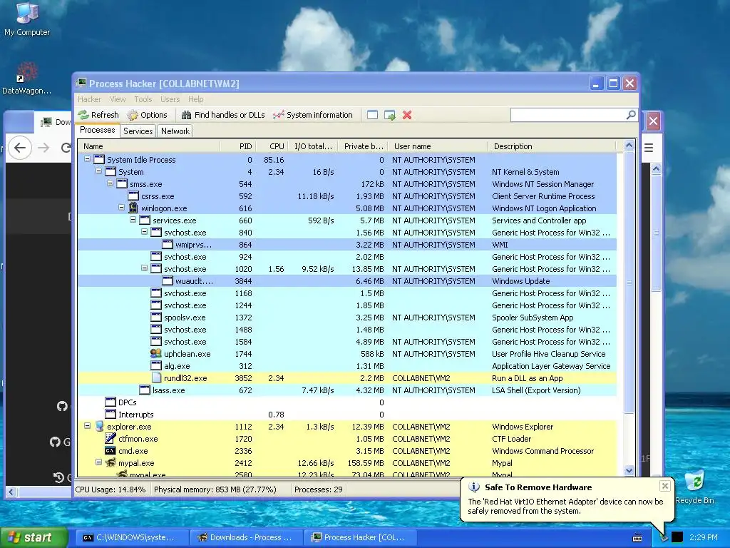Image resolution: width=730 pixels, height=548 pixels.
Task: Click the rundll32.exe file icon
Action: pos(156,378)
